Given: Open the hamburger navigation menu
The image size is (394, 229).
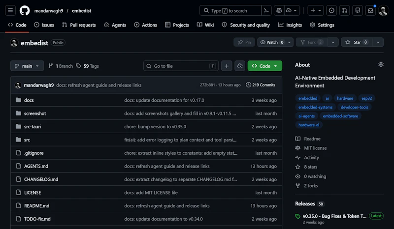Looking at the screenshot, I should click(10, 10).
